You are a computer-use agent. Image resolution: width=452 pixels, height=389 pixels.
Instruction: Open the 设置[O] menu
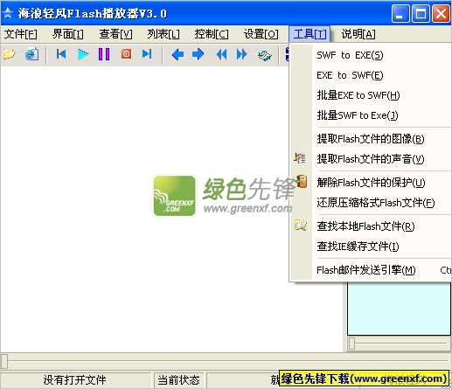point(261,34)
